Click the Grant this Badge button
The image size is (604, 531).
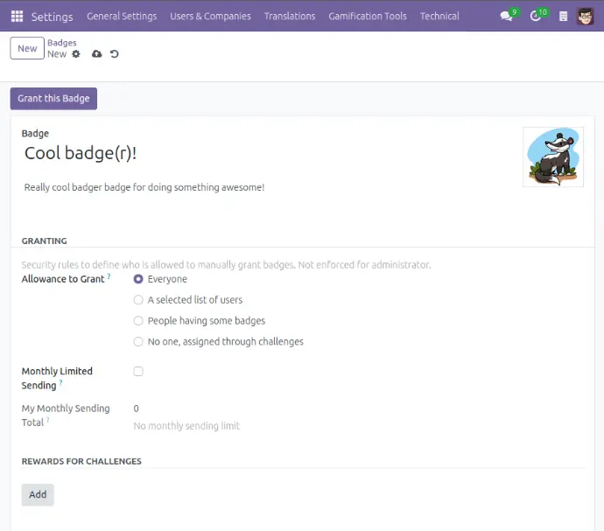(x=53, y=99)
